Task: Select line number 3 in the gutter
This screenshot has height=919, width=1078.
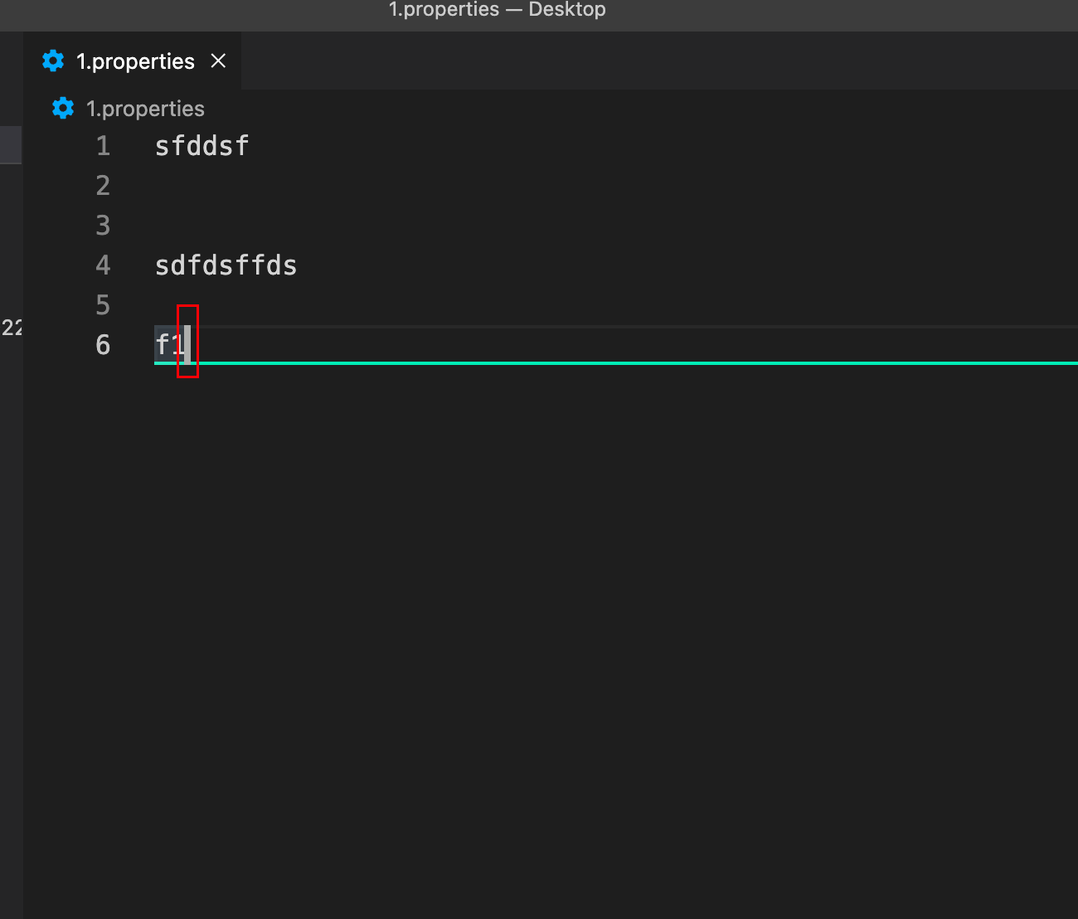Action: click(103, 225)
